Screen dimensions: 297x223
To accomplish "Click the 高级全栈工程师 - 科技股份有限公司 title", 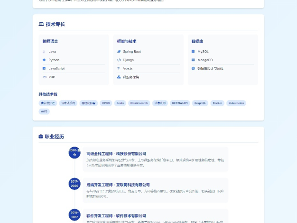I will pyautogui.click(x=116, y=154).
